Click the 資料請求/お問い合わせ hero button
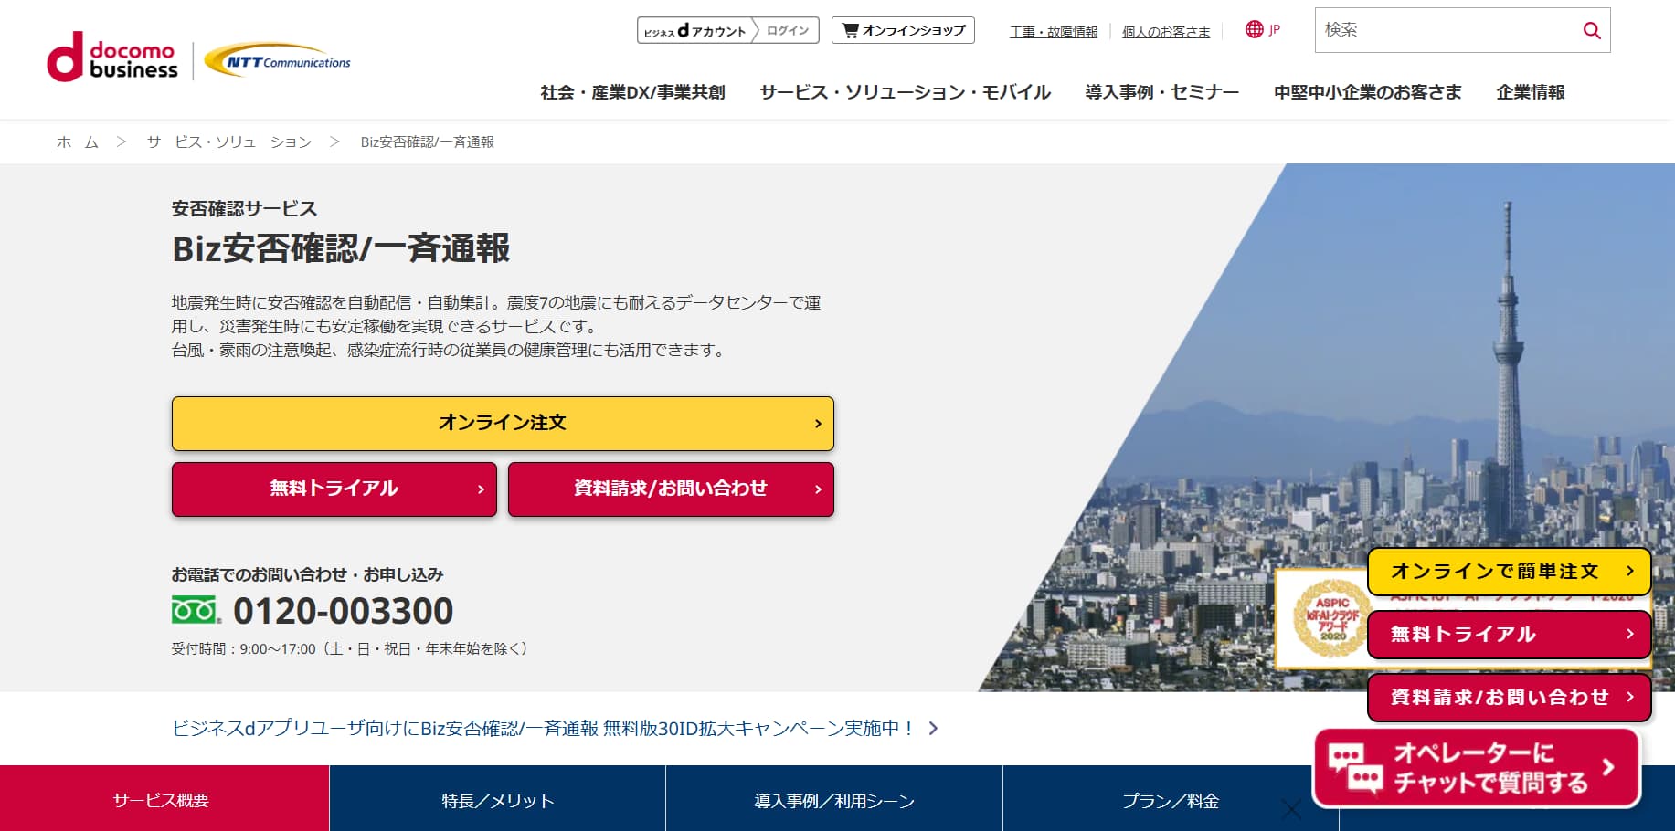The height and width of the screenshot is (831, 1675). [671, 489]
